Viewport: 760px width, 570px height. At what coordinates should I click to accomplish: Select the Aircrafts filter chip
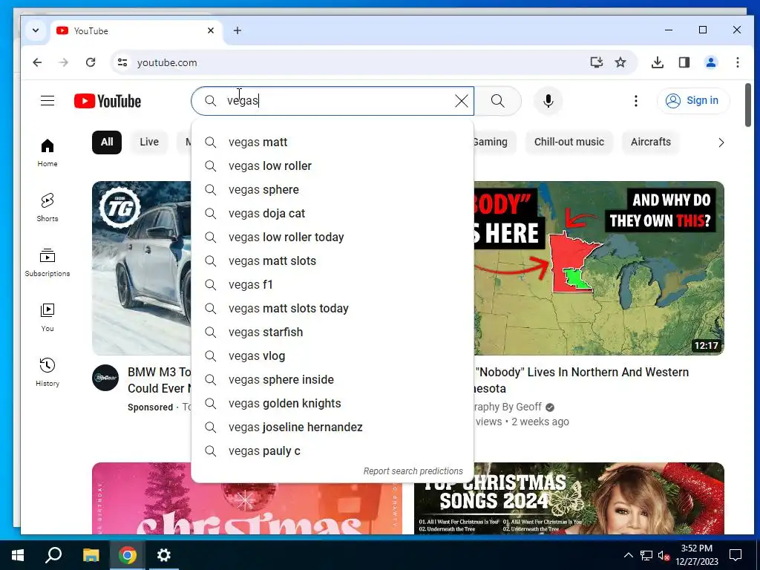coord(650,142)
